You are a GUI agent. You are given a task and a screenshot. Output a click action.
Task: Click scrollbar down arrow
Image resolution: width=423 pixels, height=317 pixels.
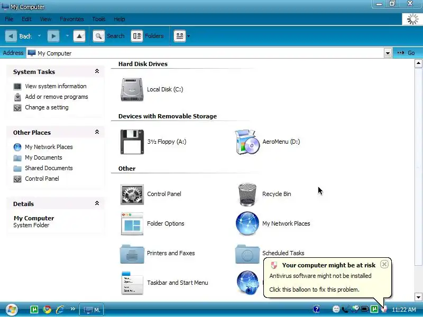coord(418,297)
